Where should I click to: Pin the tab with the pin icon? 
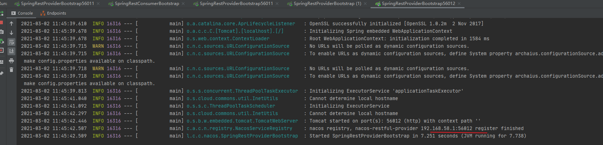pos(1,73)
